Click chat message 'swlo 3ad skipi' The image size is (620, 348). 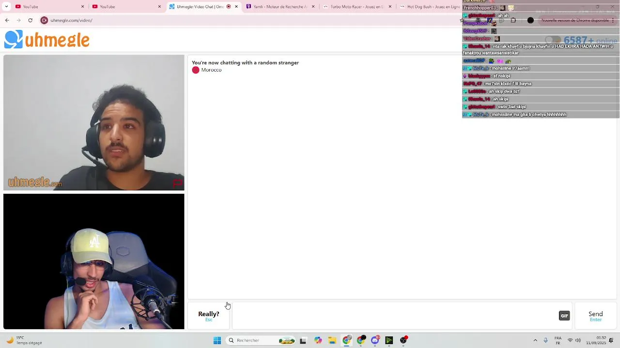tap(511, 107)
